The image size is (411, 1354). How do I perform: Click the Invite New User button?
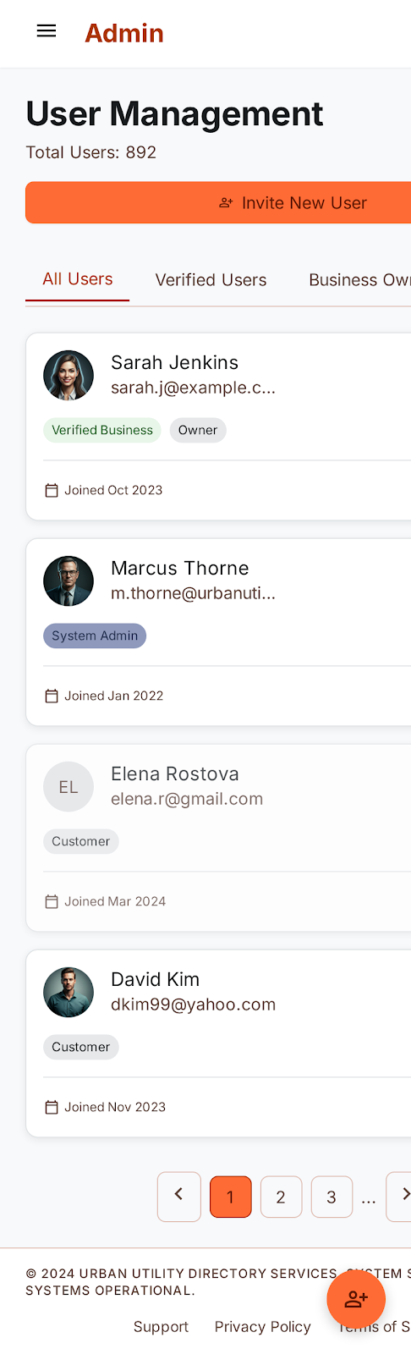point(218,203)
